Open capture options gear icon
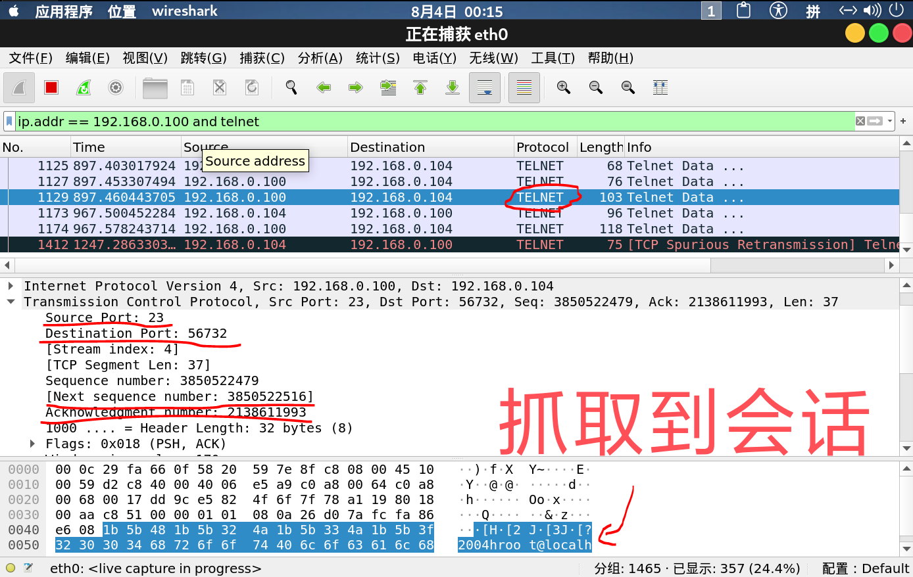 tap(116, 87)
